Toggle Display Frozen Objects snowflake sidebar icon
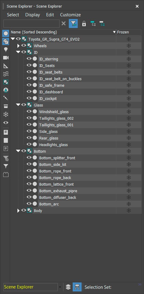Viewport: 144px width, 294px height. (x=6, y=114)
